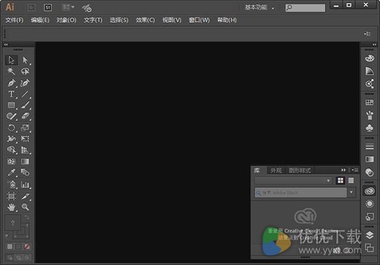Expand the Adobe Stock search options arrow
The image size is (380, 265).
click(351, 193)
